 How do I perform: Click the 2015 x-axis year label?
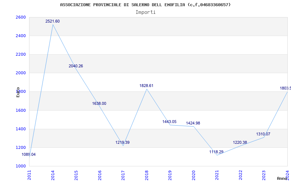coord(76,175)
